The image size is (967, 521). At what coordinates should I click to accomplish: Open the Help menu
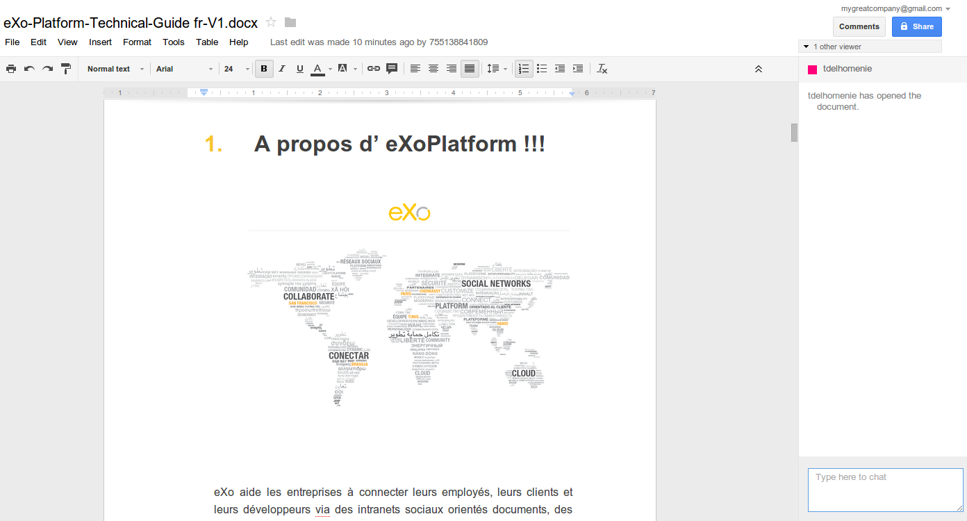click(238, 42)
